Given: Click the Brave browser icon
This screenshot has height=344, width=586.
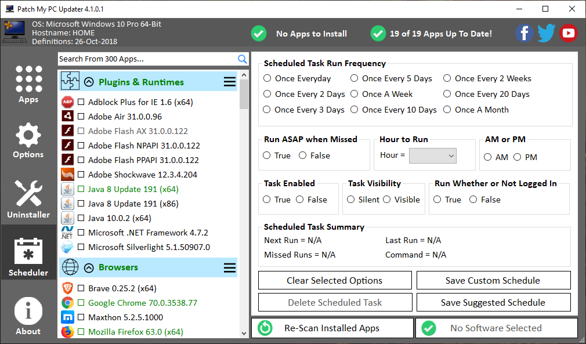Looking at the screenshot, I should pyautogui.click(x=67, y=288).
